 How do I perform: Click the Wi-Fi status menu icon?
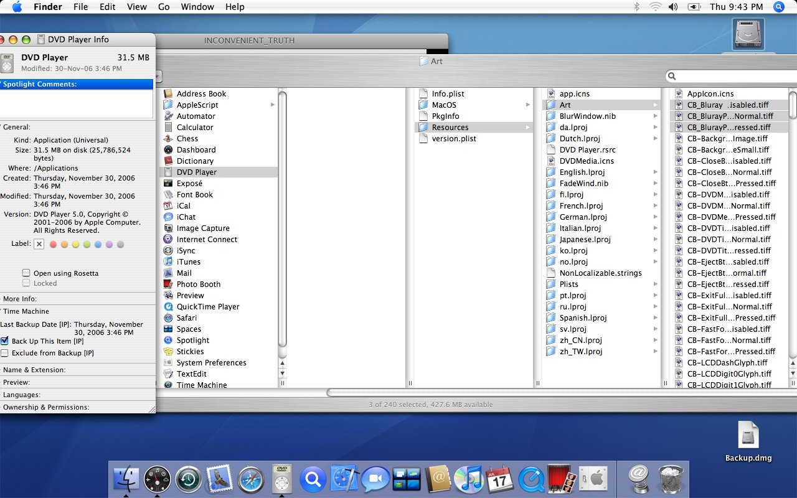click(x=655, y=7)
